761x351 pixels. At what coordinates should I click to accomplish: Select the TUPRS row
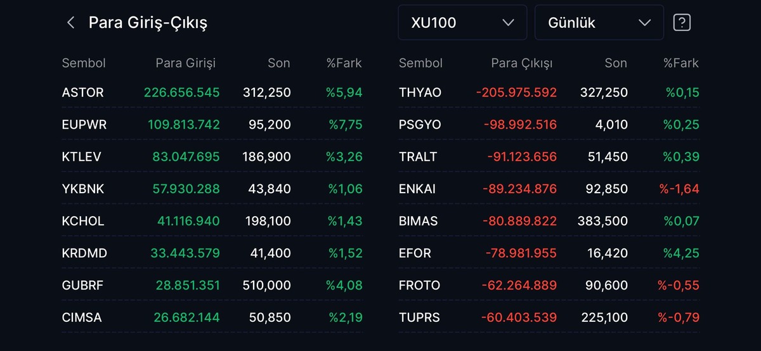coord(549,317)
